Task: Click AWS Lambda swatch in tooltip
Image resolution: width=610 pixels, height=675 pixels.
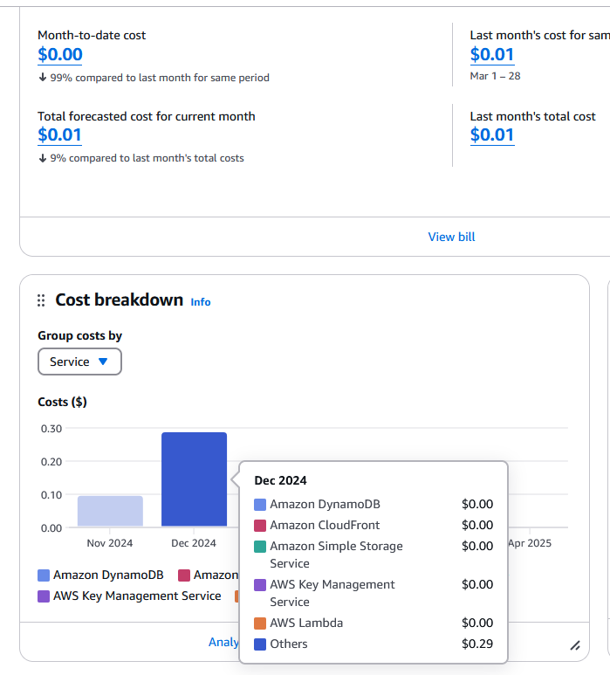Action: tap(260, 623)
